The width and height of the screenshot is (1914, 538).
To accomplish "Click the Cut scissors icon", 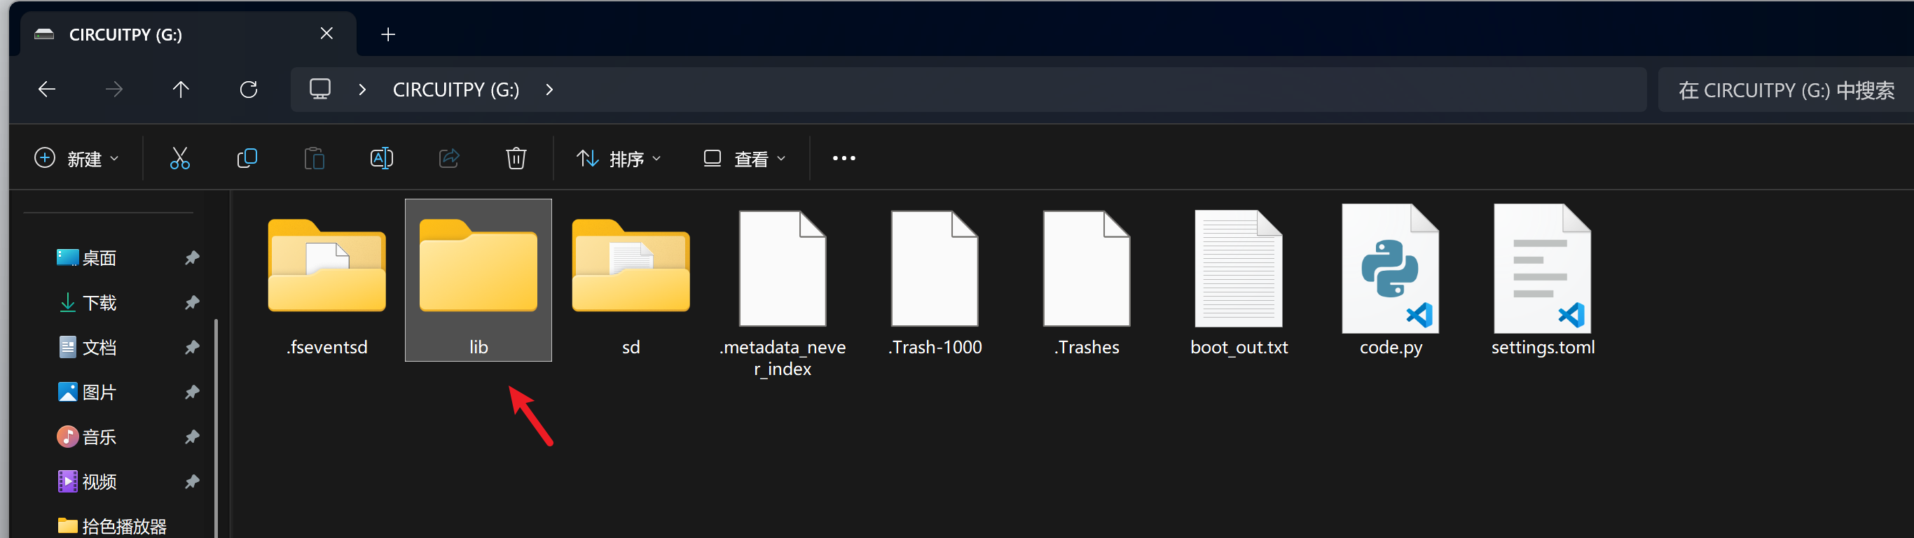I will 180,158.
